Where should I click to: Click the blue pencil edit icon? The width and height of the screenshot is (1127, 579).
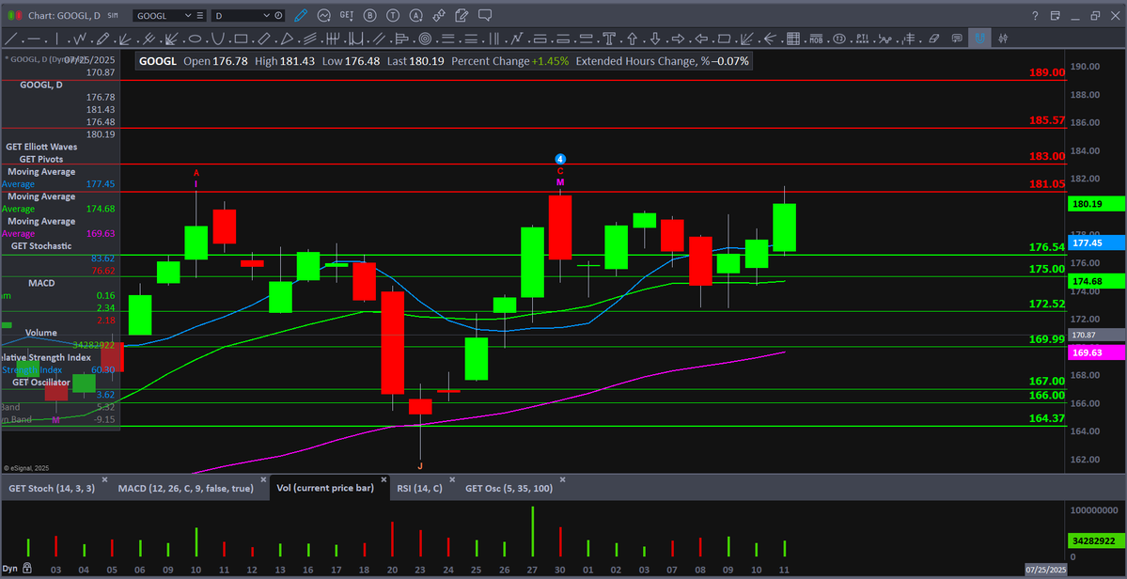[x=301, y=15]
